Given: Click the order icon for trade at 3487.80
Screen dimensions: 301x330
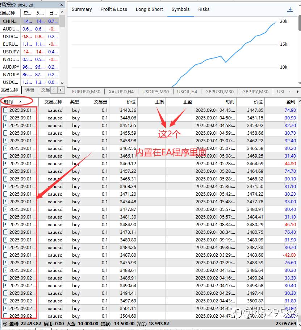Looking at the screenshot, I should 5,255.
